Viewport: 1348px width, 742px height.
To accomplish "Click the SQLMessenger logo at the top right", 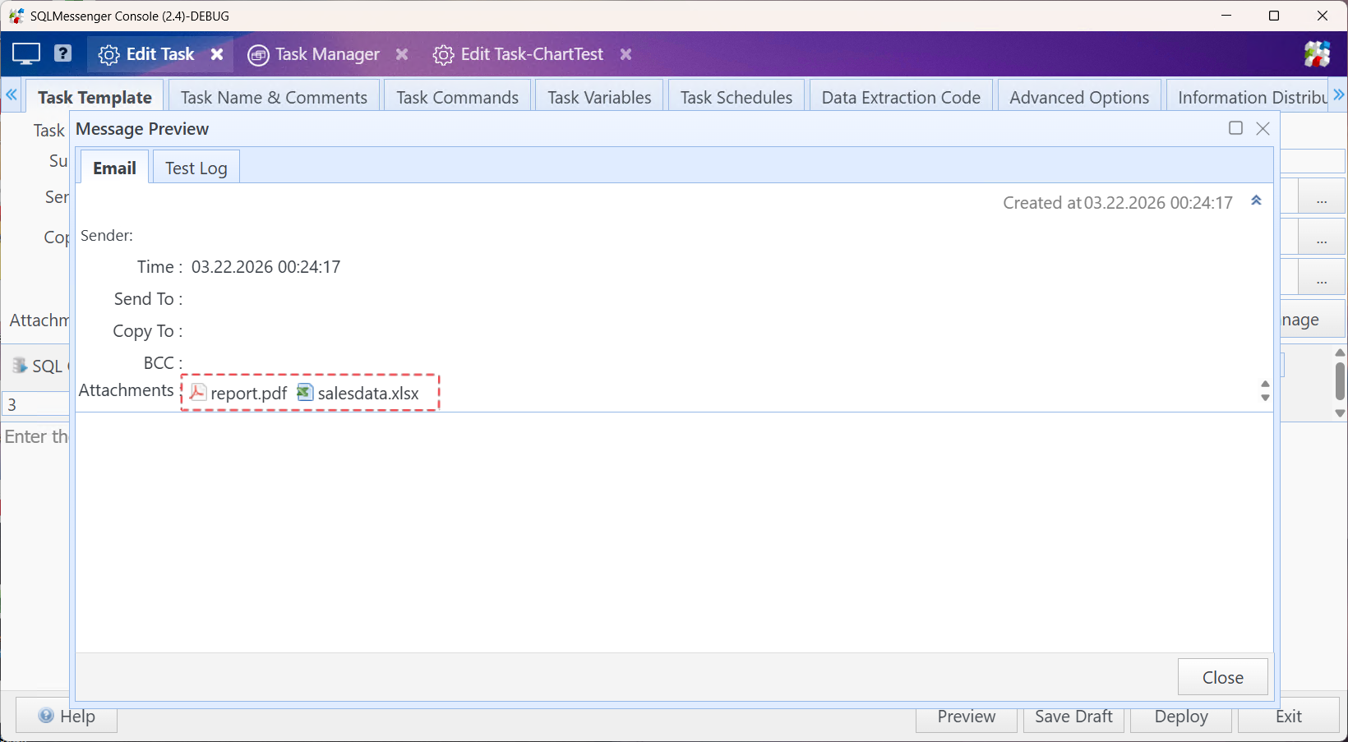I will pos(1317,53).
